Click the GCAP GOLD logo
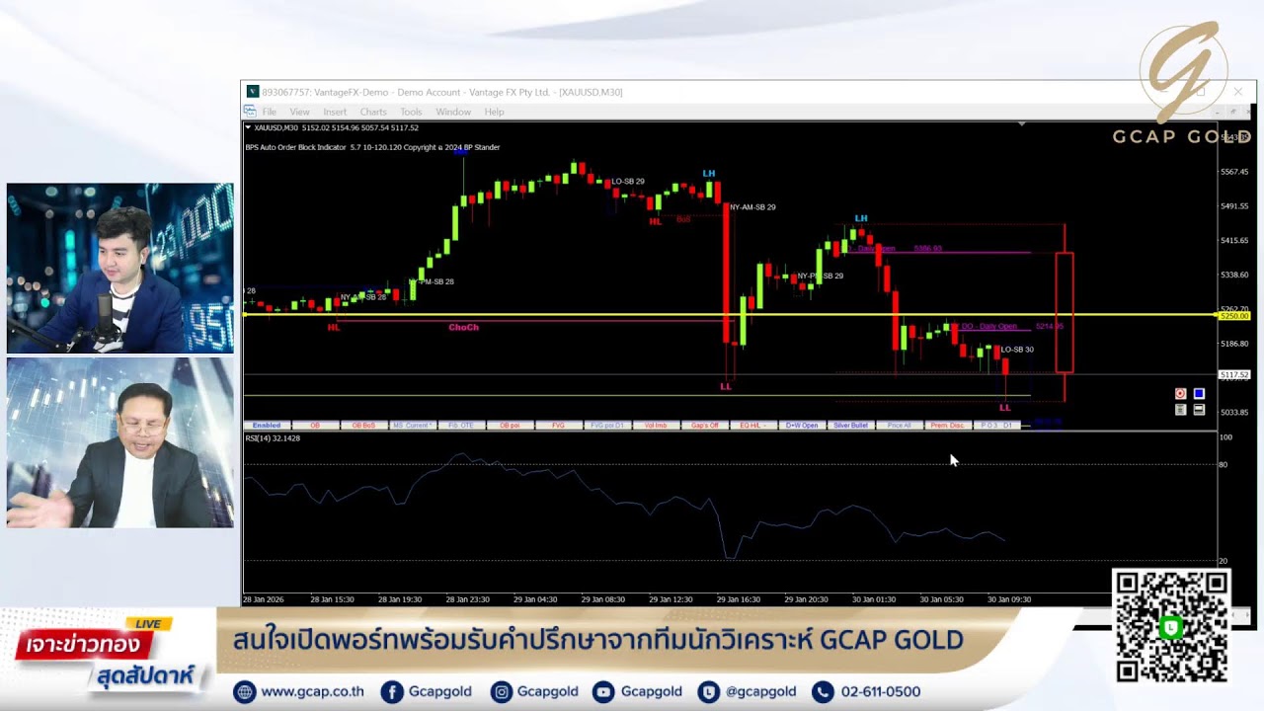 point(1182,84)
